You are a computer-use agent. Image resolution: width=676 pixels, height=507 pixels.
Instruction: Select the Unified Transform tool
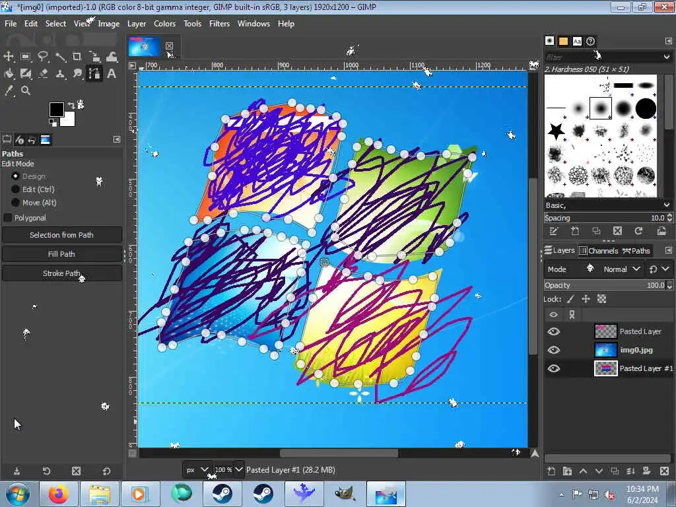click(94, 57)
